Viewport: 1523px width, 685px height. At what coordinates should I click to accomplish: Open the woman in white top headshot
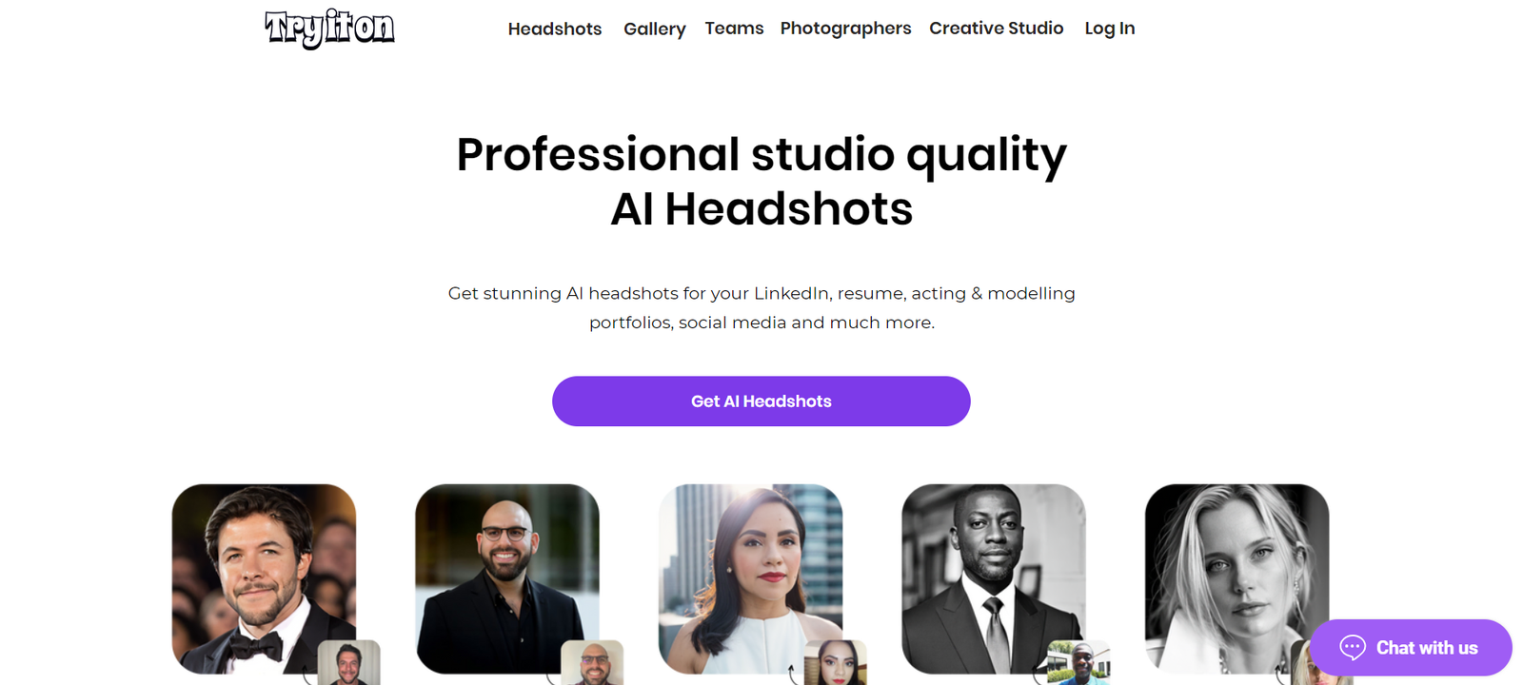[x=750, y=578]
